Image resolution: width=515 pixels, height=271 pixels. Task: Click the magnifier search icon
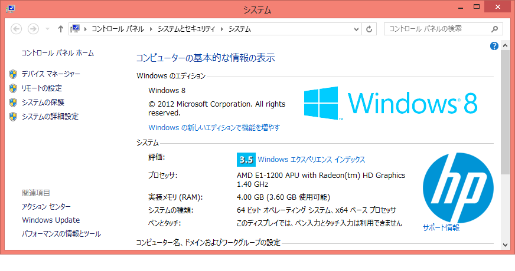pos(495,29)
